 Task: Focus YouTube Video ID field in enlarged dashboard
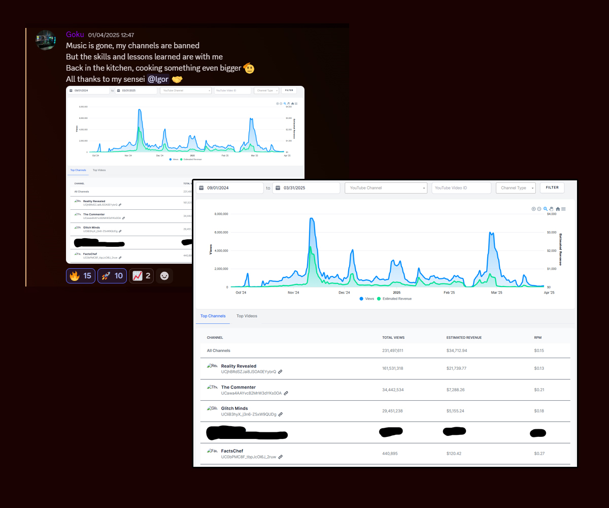(x=461, y=188)
